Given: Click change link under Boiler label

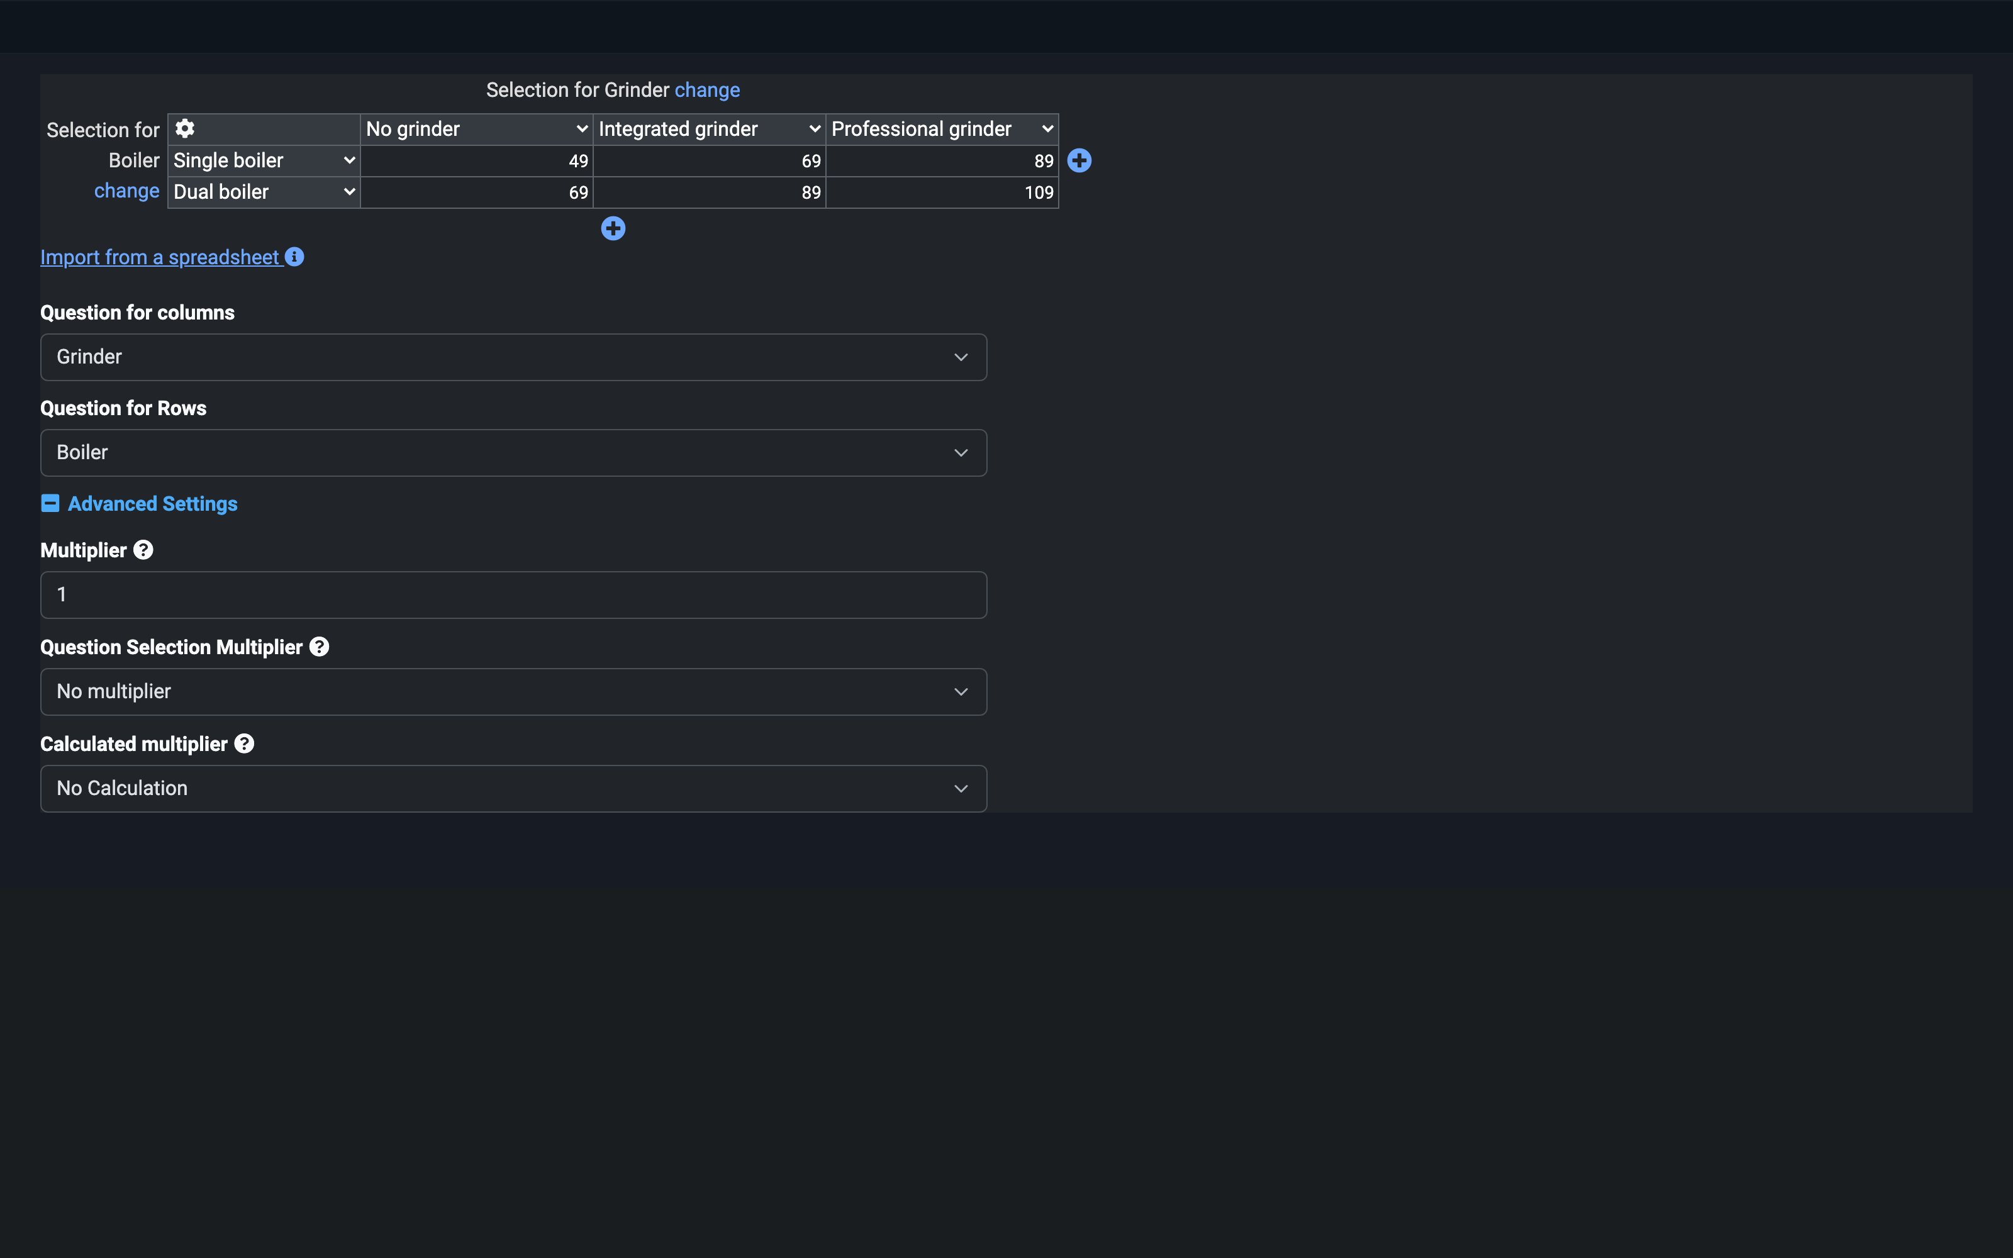Looking at the screenshot, I should tap(126, 191).
